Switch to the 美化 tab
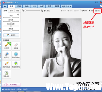The image size is (102, 92). click(11, 6)
